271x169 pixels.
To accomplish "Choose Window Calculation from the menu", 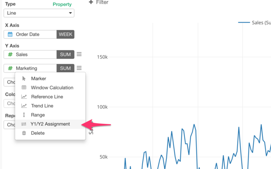I will pos(52,88).
